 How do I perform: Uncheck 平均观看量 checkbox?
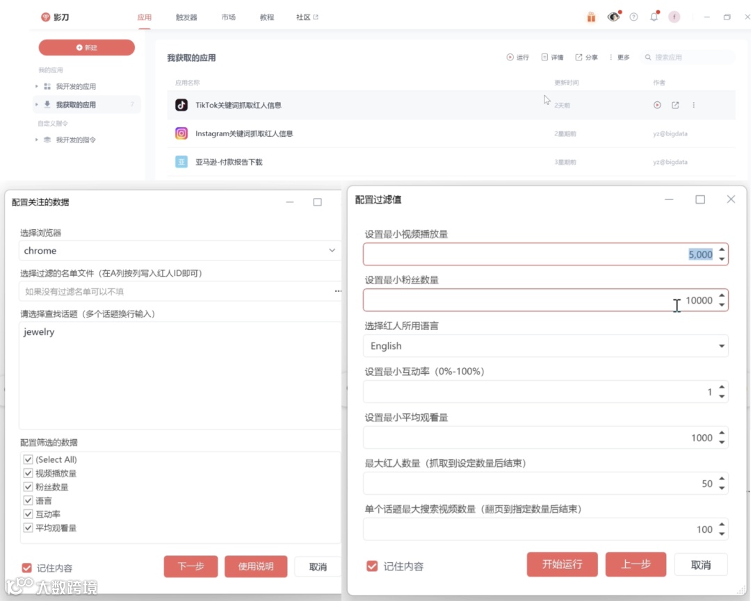tap(29, 528)
